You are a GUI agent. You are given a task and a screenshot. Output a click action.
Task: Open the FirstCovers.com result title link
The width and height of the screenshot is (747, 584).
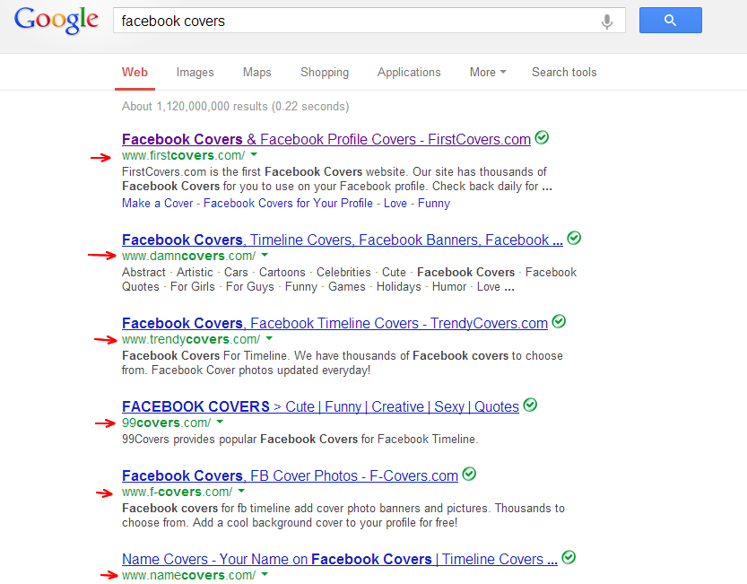[x=326, y=139]
